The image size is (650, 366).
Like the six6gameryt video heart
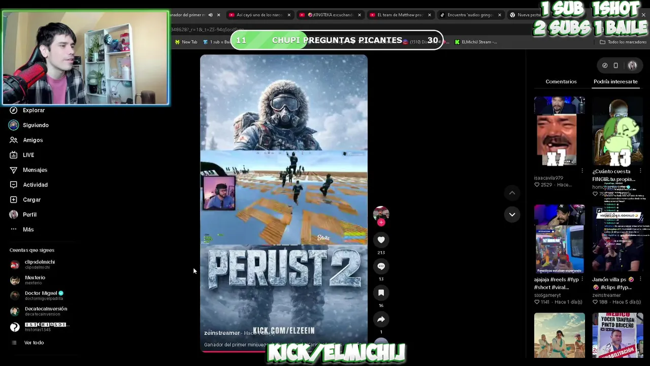pyautogui.click(x=537, y=302)
